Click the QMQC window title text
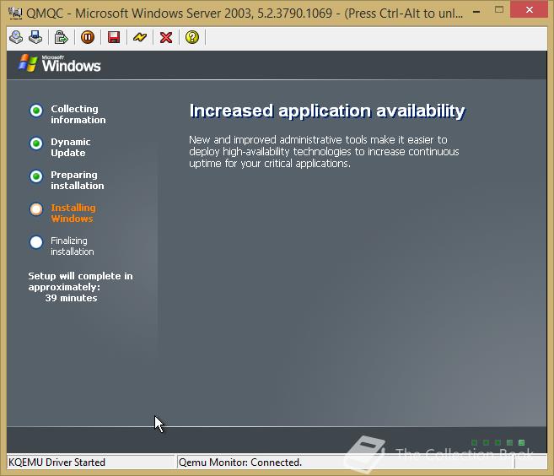The height and width of the screenshot is (476, 554). [245, 14]
